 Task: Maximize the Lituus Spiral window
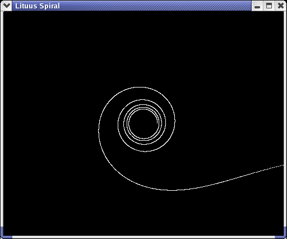pyautogui.click(x=269, y=6)
